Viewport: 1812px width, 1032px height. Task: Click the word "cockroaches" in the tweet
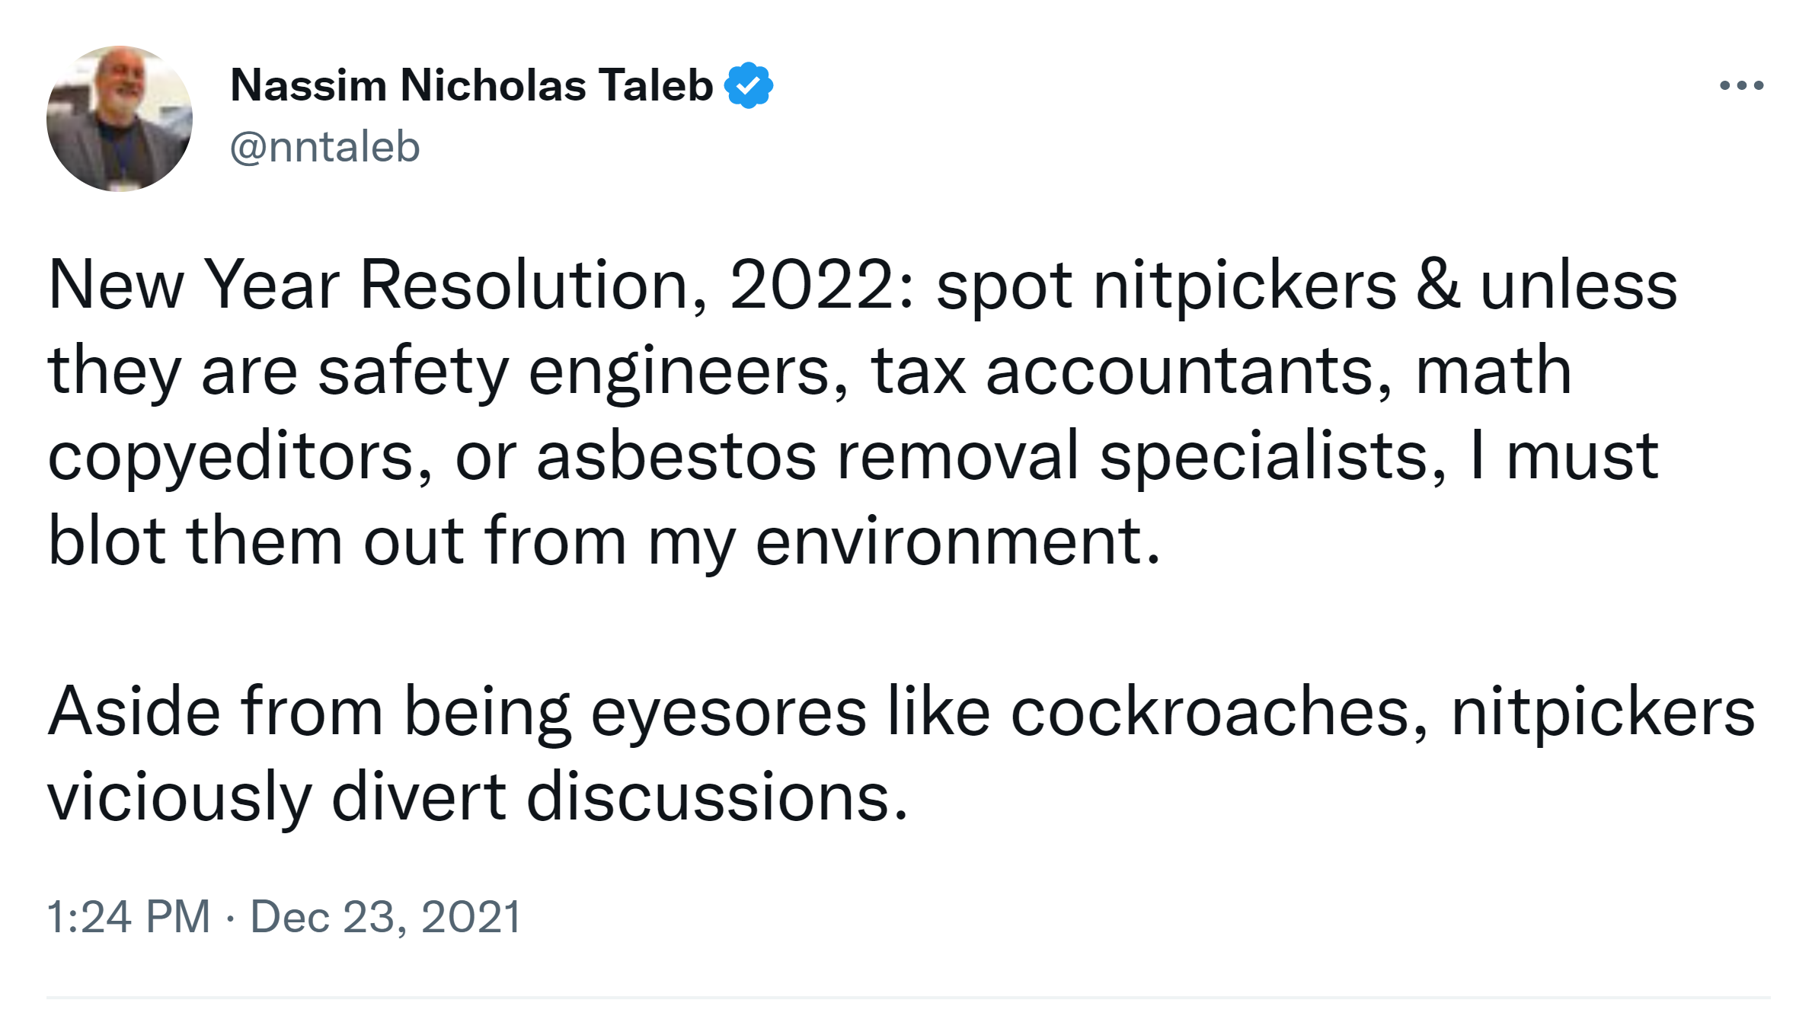(1217, 713)
